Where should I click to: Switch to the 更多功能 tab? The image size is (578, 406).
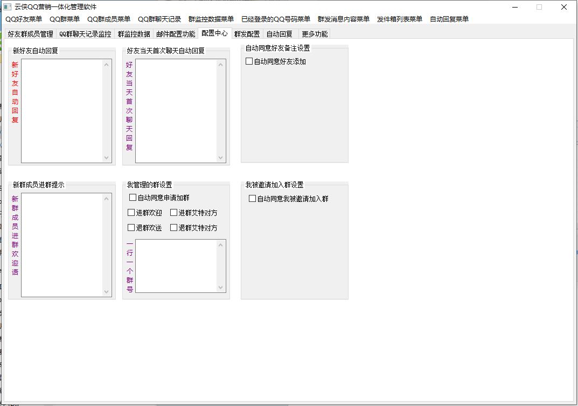pos(315,34)
